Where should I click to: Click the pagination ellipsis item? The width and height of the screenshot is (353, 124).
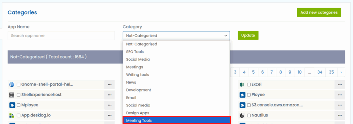pos(310,72)
